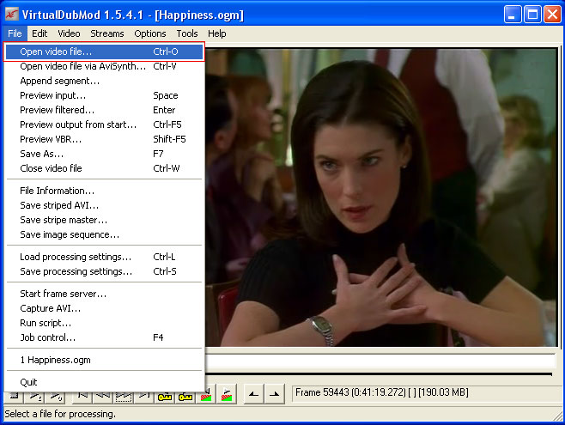
Task: Open the Edit menu
Action: (x=39, y=33)
